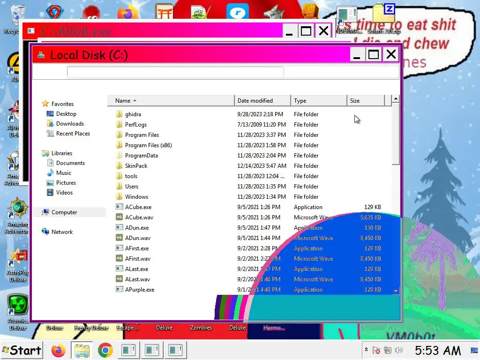Select the ADun.exe application icon
This screenshot has height=360, width=480.
120,227
